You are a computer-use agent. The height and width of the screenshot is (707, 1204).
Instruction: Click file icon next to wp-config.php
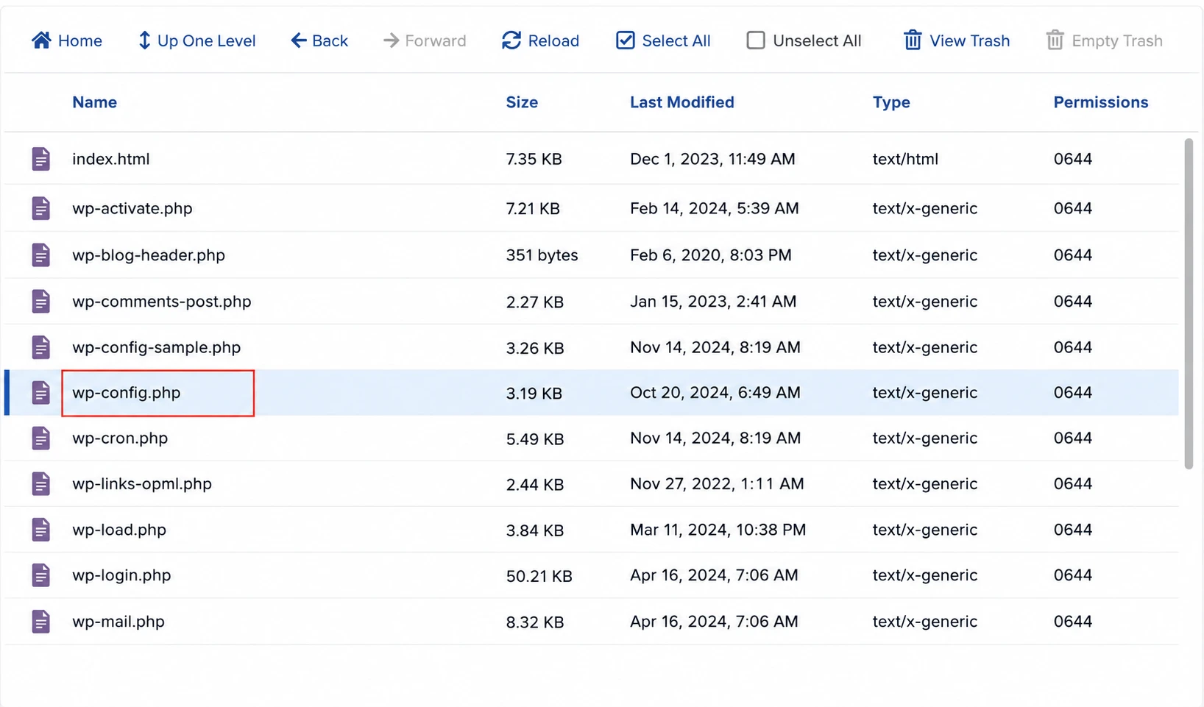point(41,393)
